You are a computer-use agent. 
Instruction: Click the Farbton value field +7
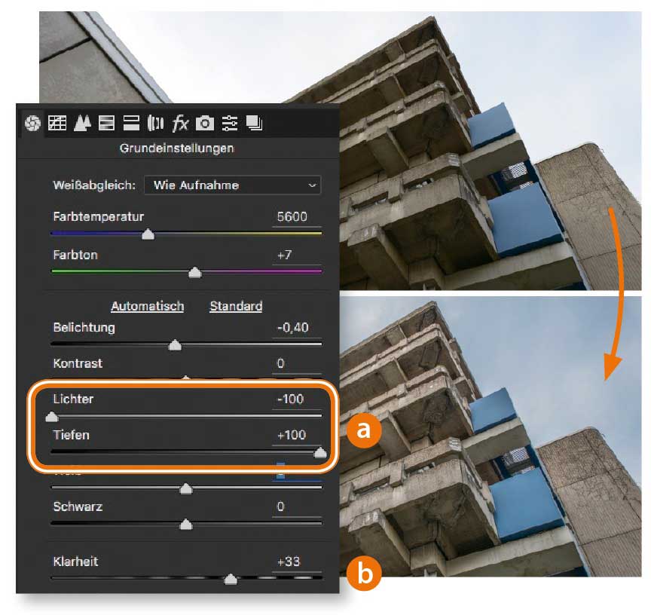point(296,255)
